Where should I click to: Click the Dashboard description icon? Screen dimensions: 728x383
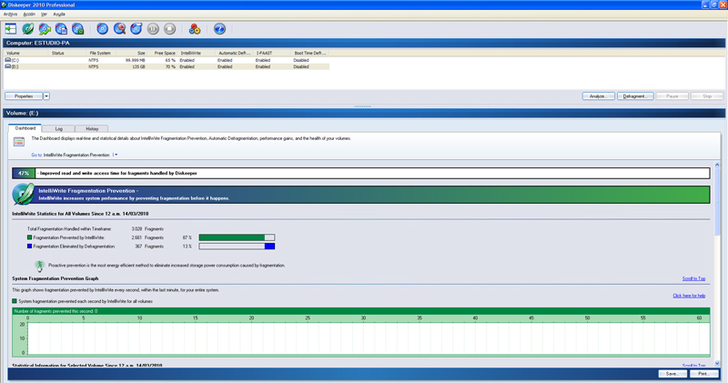point(19,142)
